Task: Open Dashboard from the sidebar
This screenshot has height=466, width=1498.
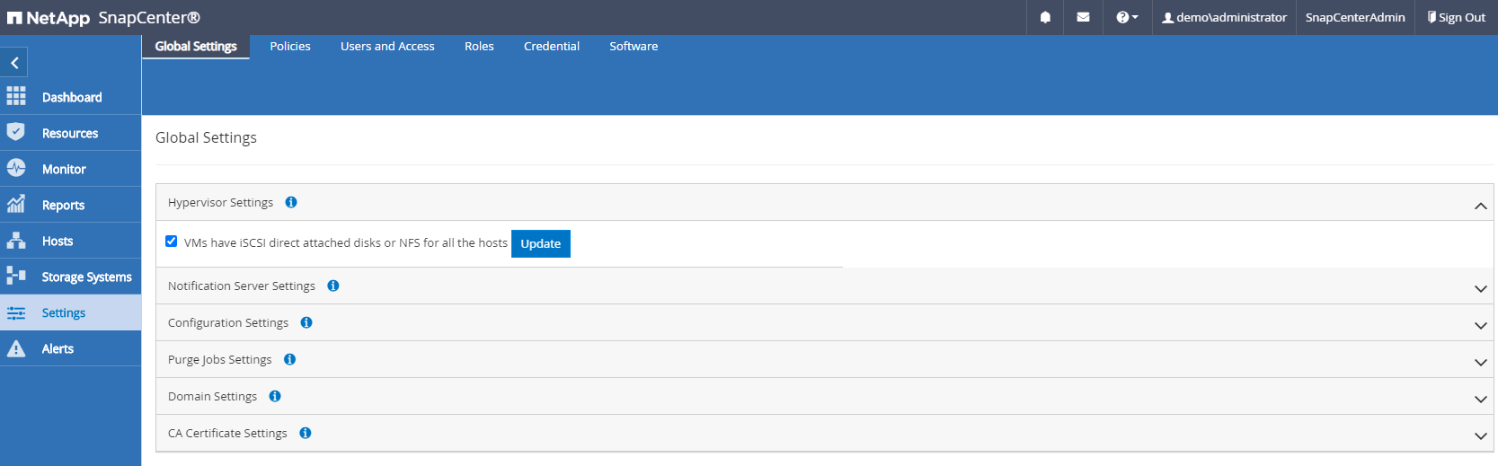Action: (x=71, y=97)
